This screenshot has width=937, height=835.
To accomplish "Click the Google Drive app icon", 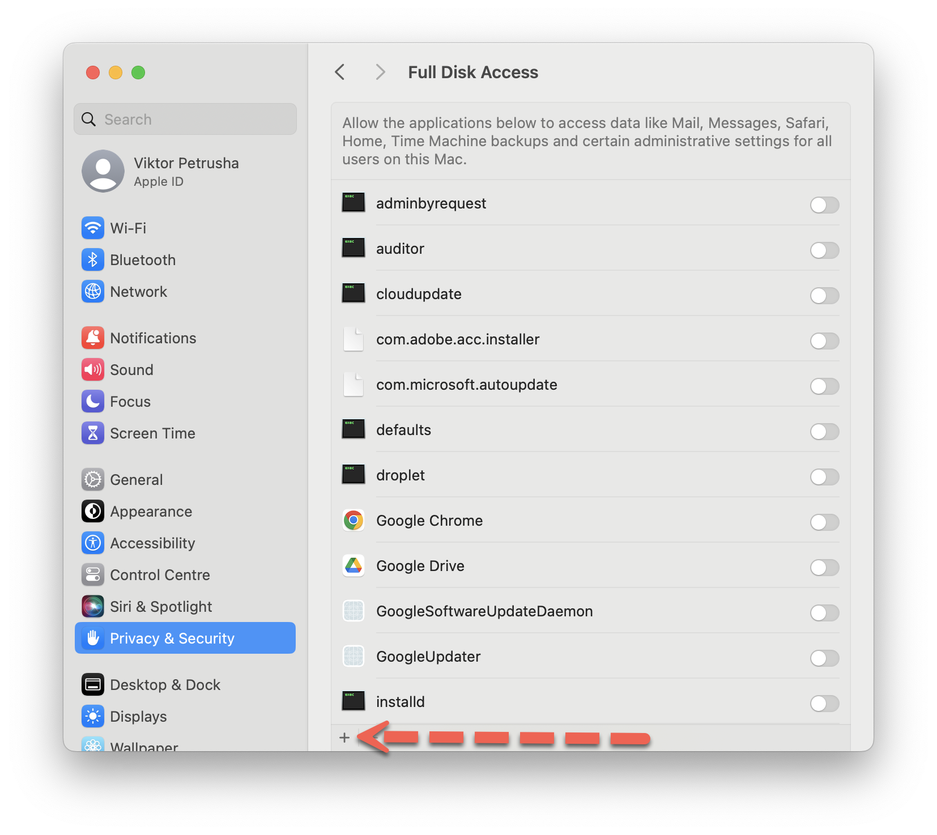I will (353, 566).
